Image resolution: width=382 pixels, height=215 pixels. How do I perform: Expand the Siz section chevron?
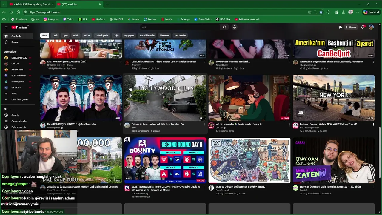(x=10, y=109)
